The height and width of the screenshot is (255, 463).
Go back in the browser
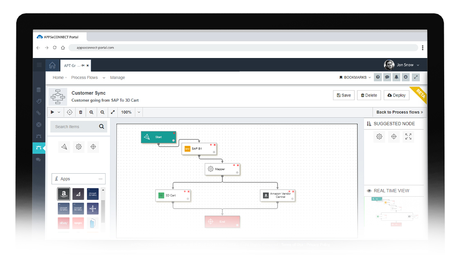point(38,47)
